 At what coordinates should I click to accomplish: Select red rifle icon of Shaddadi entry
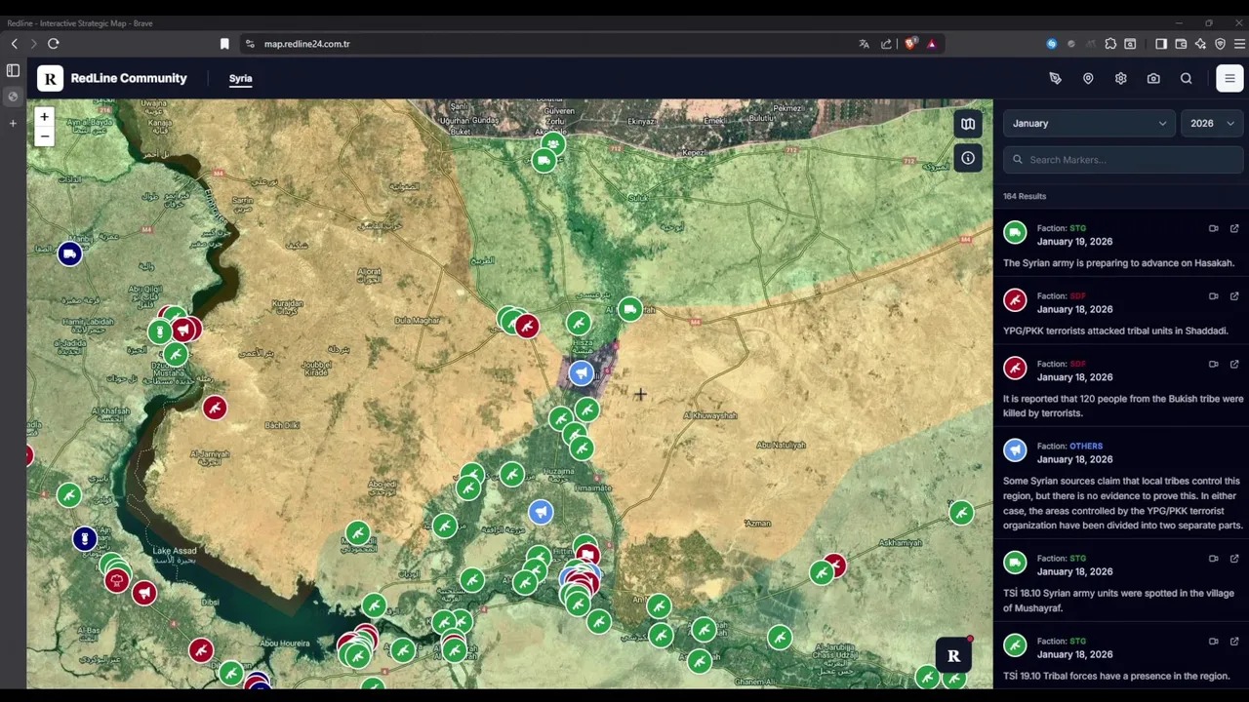pos(1015,301)
